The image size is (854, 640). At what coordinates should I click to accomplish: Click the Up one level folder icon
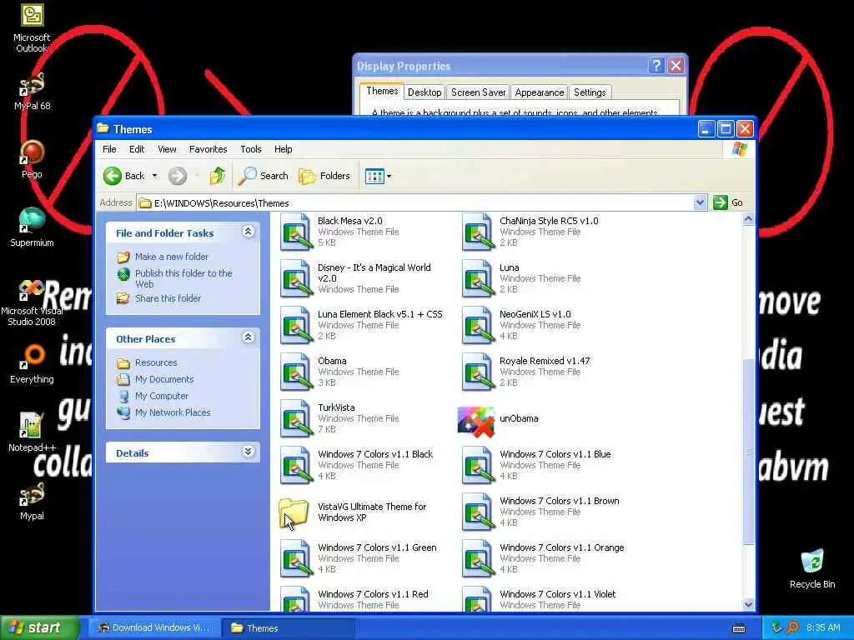point(218,176)
